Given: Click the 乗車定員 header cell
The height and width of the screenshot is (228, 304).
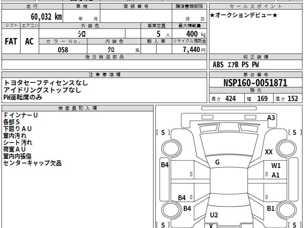Looking at the screenshot, I should tap(156, 26).
